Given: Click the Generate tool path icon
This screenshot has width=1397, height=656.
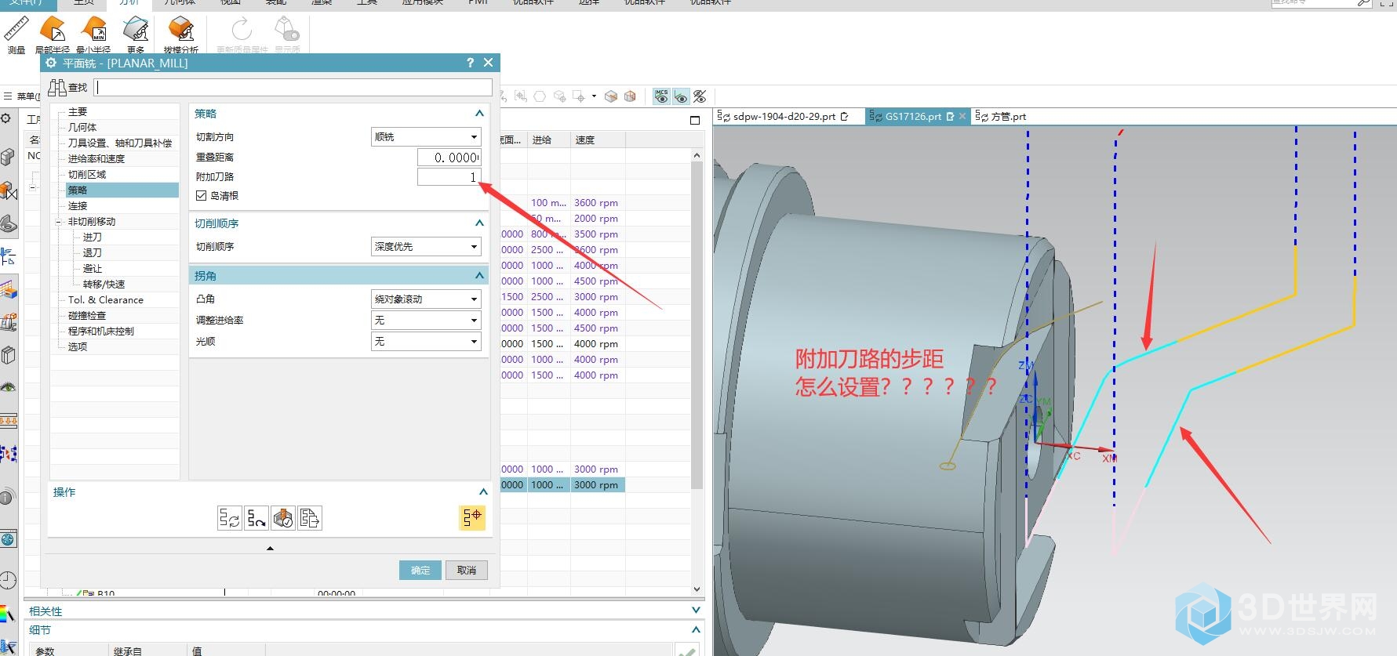Looking at the screenshot, I should coord(229,518).
